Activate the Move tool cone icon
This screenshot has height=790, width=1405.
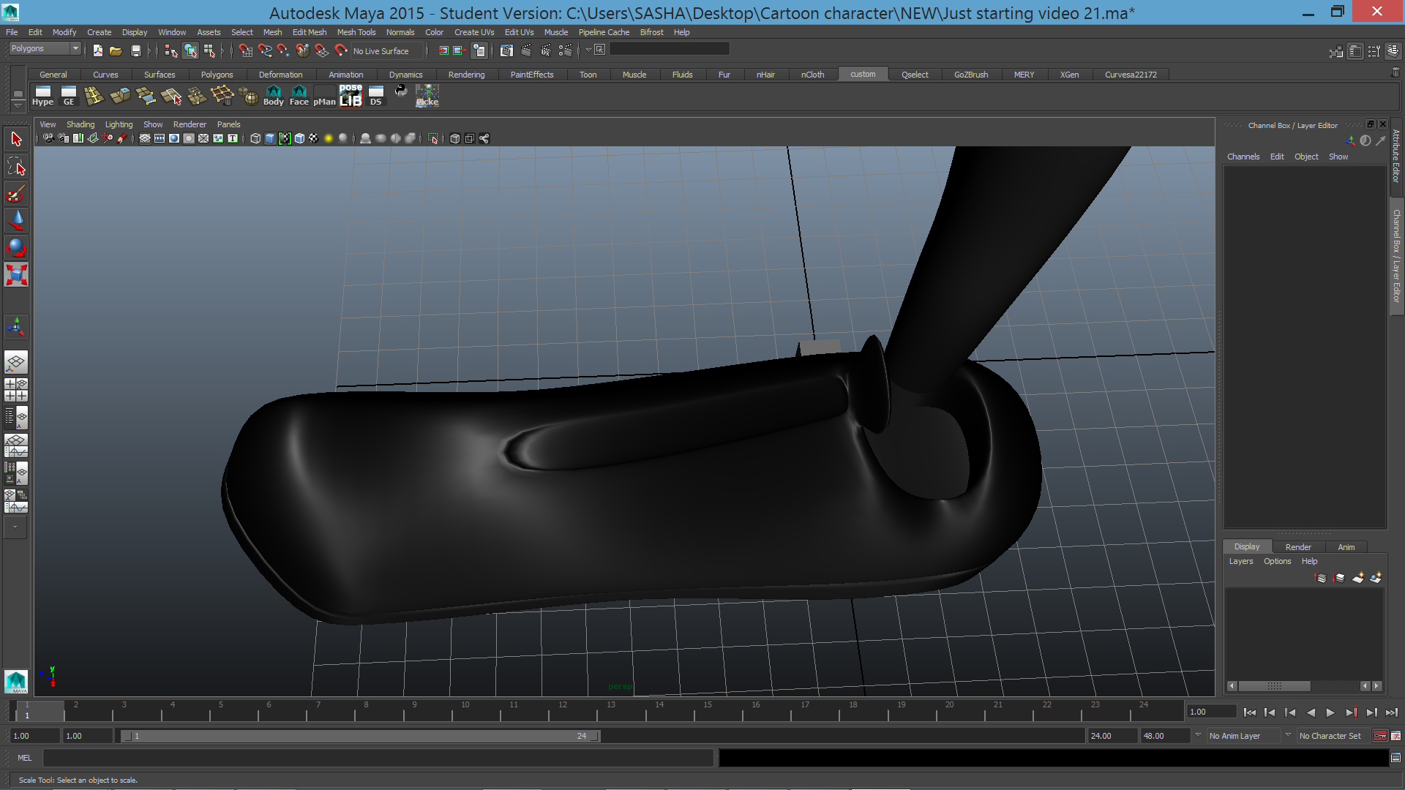coord(16,221)
